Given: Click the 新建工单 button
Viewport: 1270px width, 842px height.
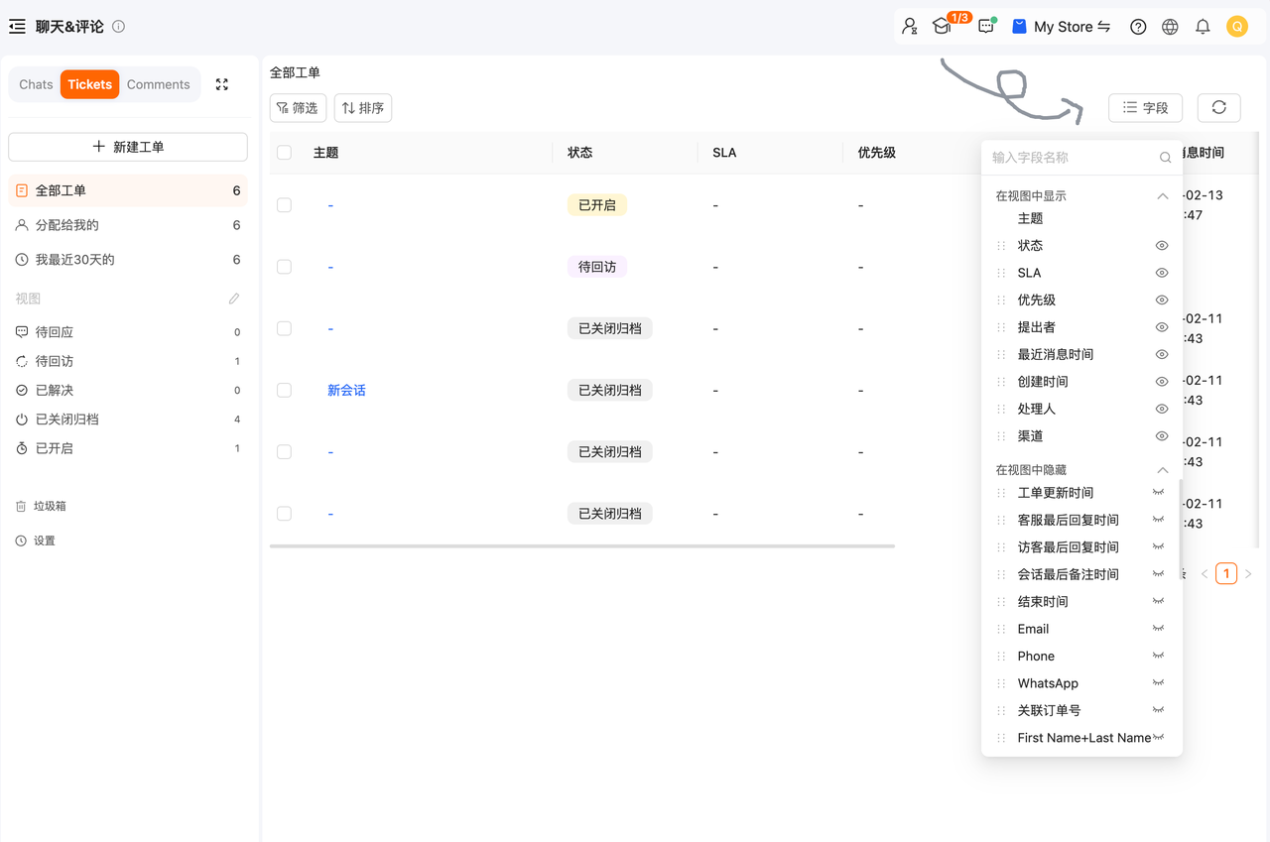Looking at the screenshot, I should coord(128,147).
